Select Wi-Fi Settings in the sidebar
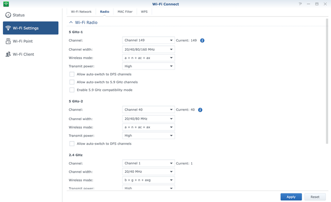This screenshot has width=331, height=202. (31, 28)
